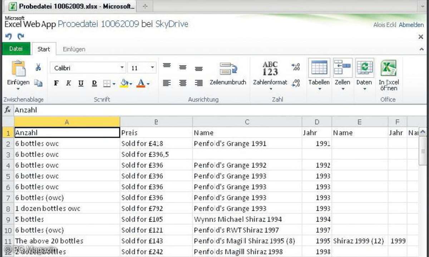This screenshot has height=257, width=429.
Task: Select cell 'Penfolds Magill Shiraz 1998'
Action: click(x=247, y=252)
